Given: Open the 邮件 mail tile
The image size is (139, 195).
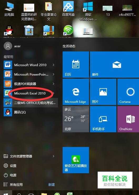Looking at the screenshot, I should 115,65.
